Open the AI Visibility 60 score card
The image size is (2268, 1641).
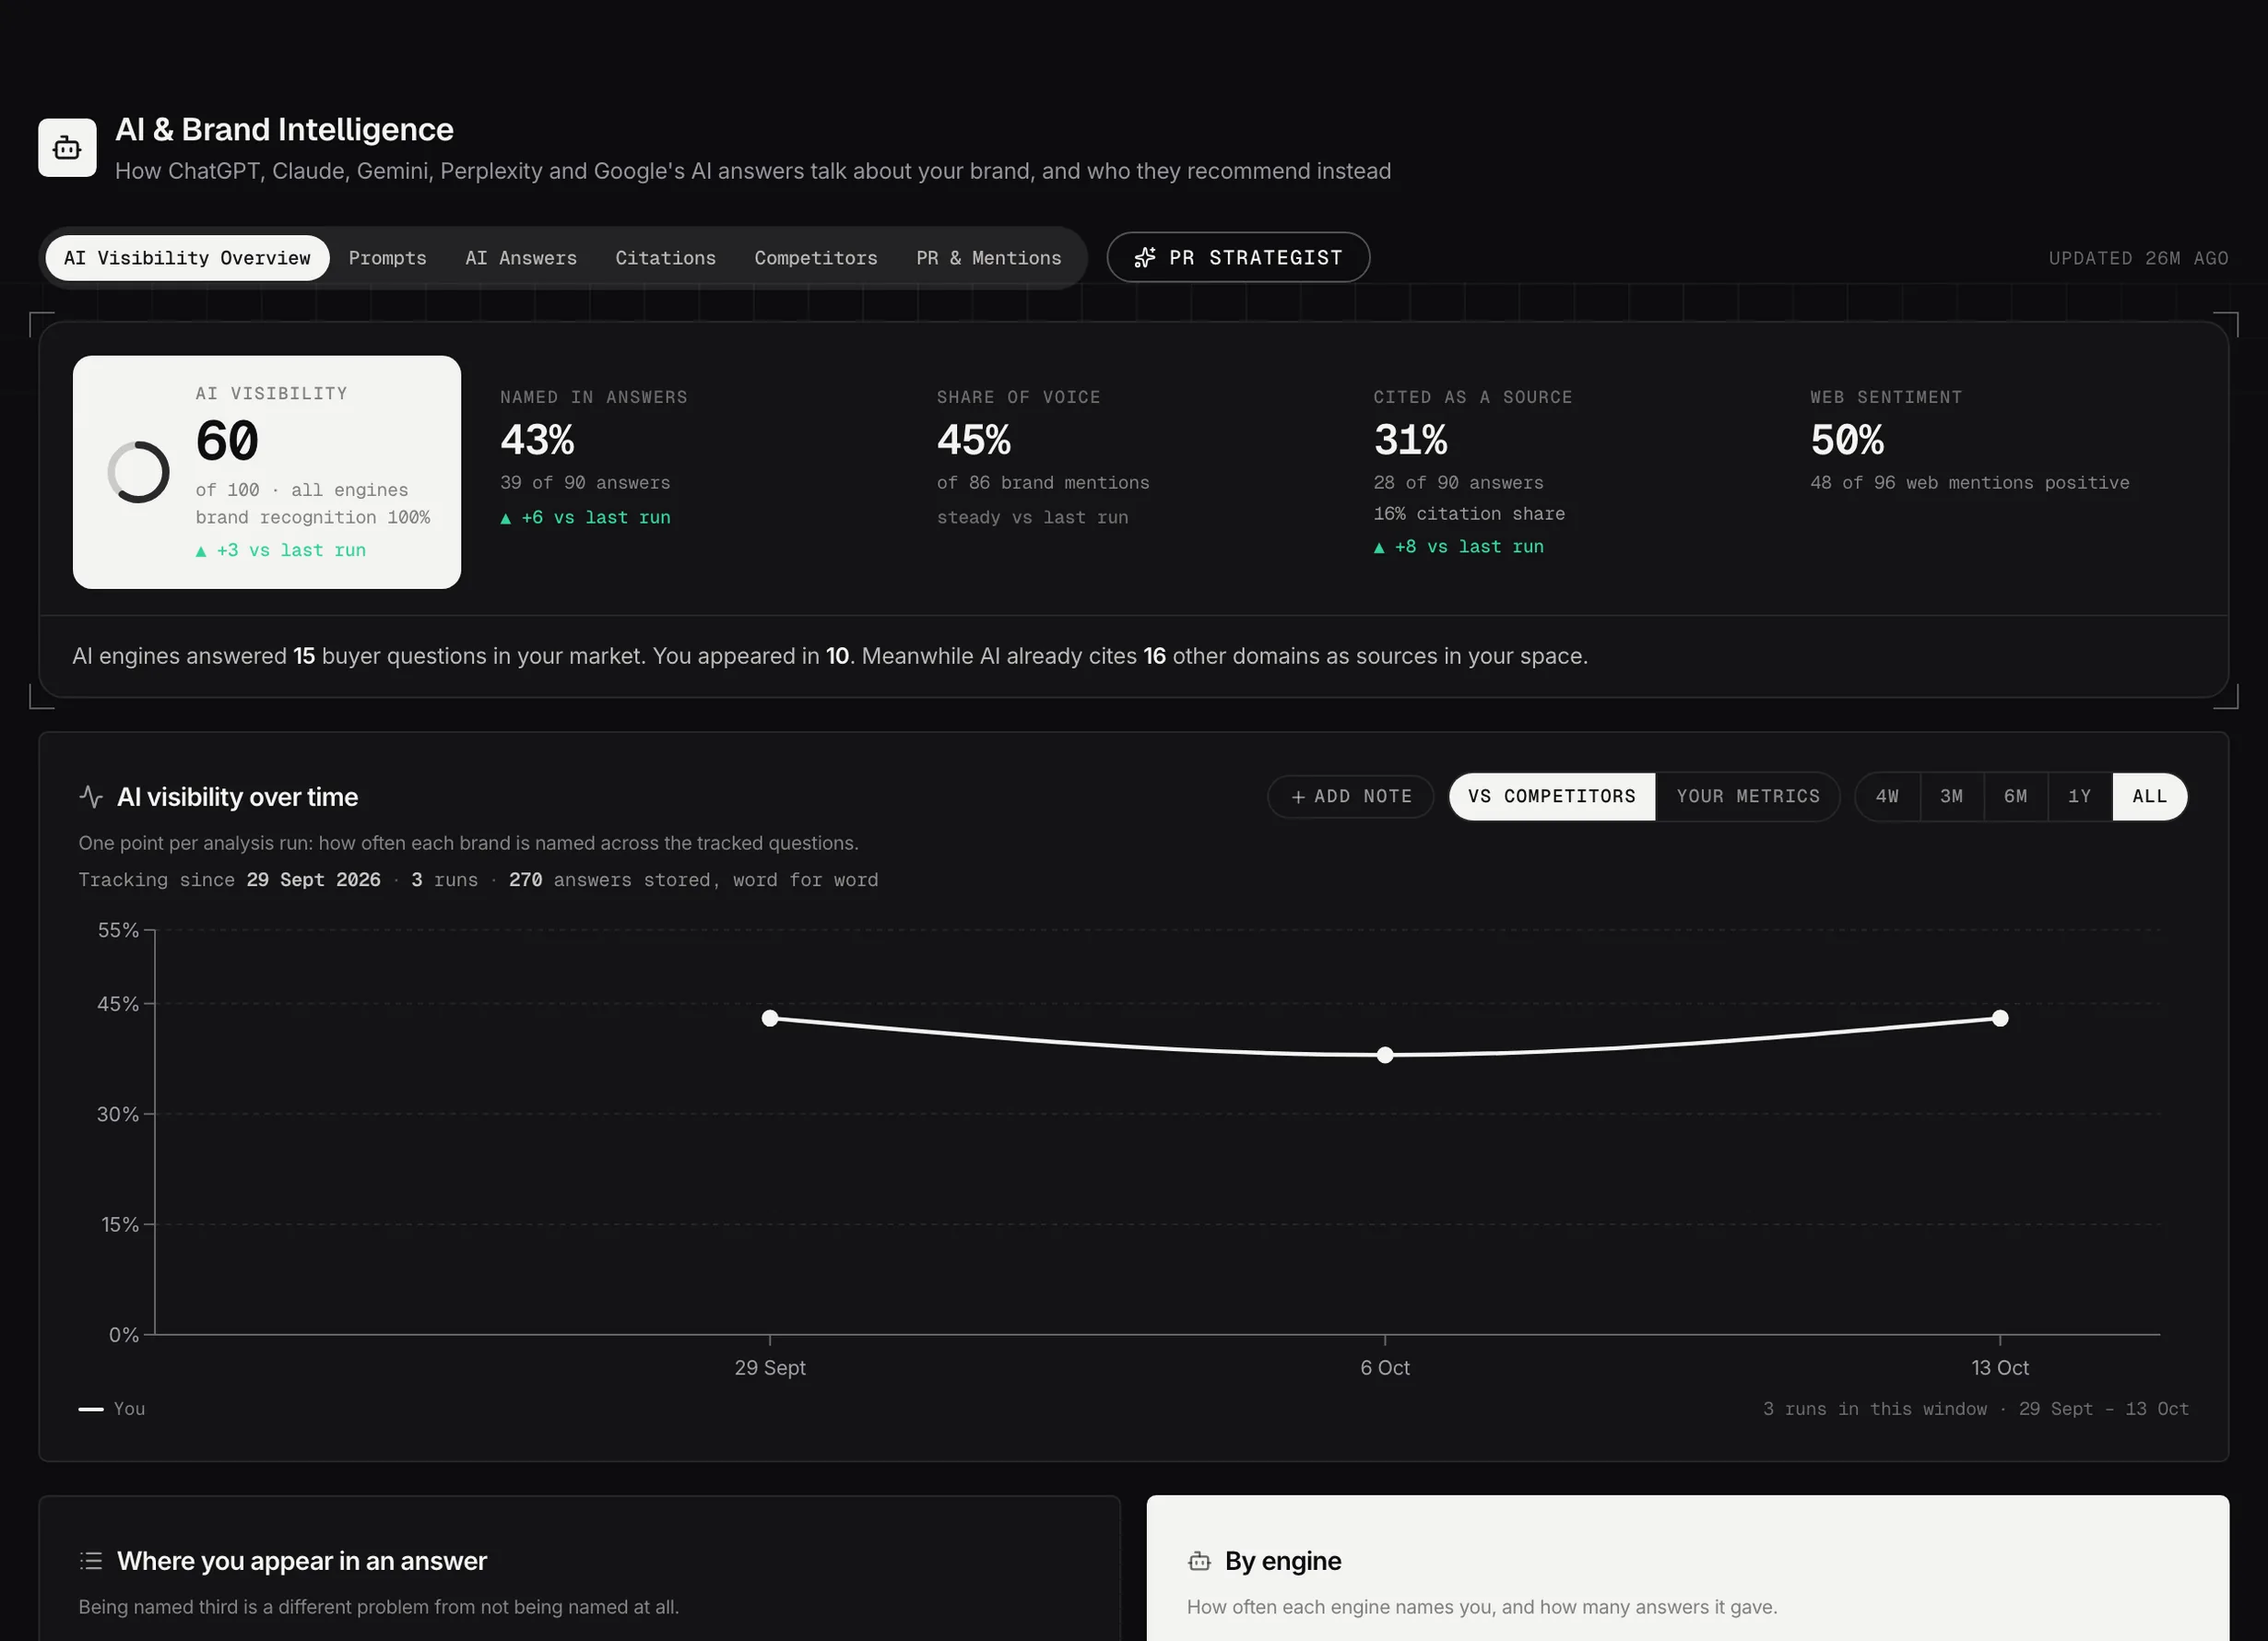pyautogui.click(x=267, y=472)
